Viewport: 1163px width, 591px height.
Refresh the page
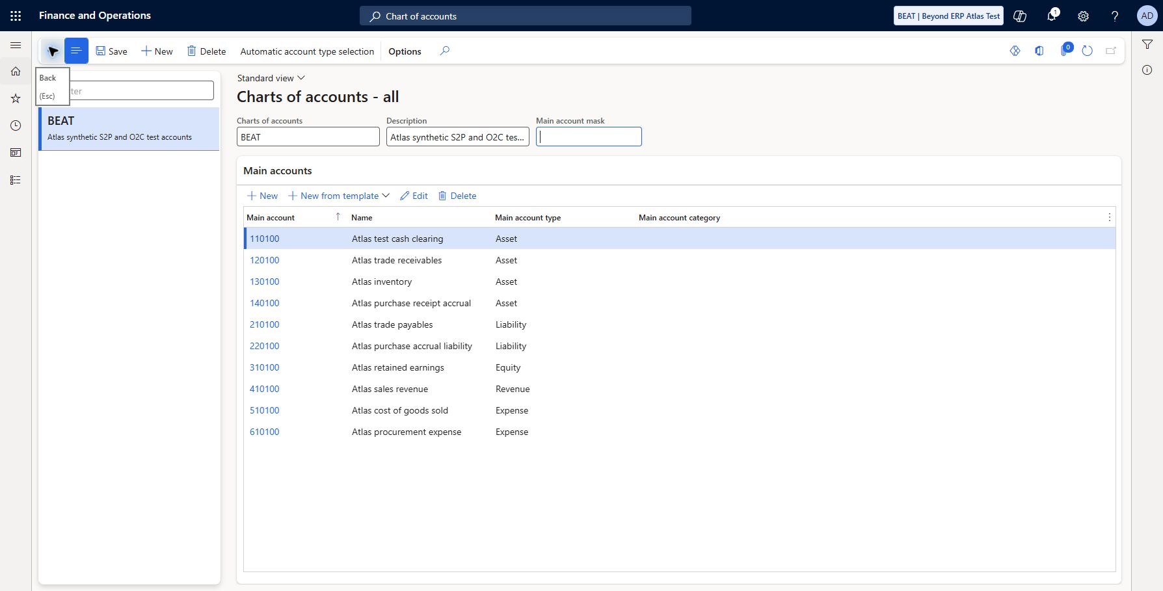pos(1087,51)
